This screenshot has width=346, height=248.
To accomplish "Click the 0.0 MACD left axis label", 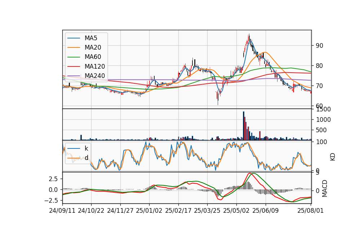I will coord(53,190).
